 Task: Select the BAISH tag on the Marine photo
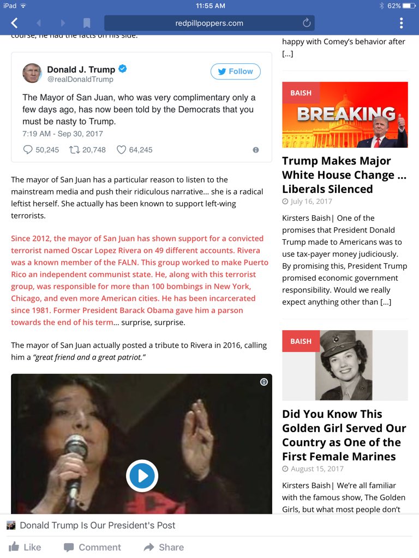point(301,341)
